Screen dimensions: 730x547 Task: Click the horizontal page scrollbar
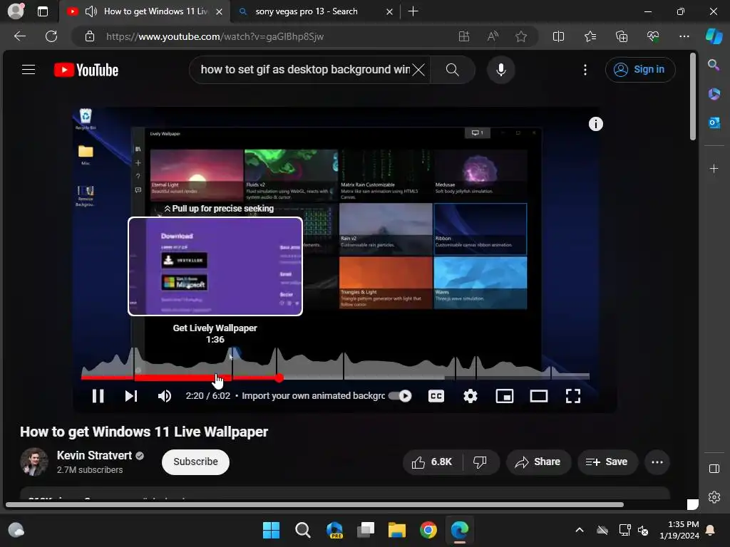click(x=314, y=505)
